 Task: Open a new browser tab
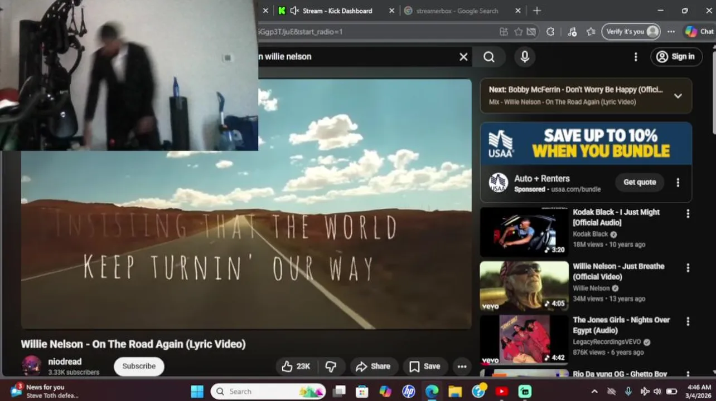pos(537,11)
